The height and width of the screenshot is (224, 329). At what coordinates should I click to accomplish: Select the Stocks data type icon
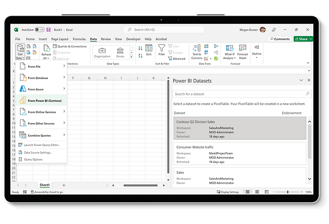coord(120,51)
